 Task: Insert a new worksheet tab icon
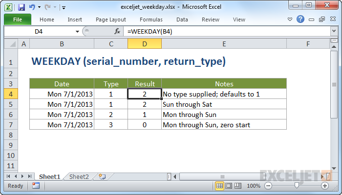102,176
